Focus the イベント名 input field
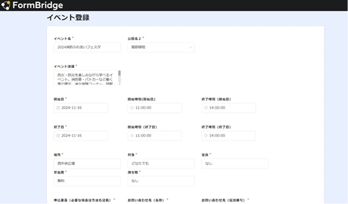Image resolution: width=348 pixels, height=204 pixels. pos(87,47)
